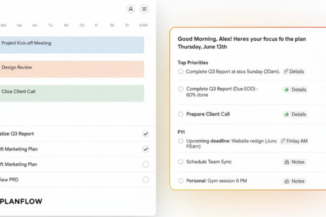326x217 pixels.
Task: Click the 'FYI' section heading
Action: pyautogui.click(x=181, y=132)
